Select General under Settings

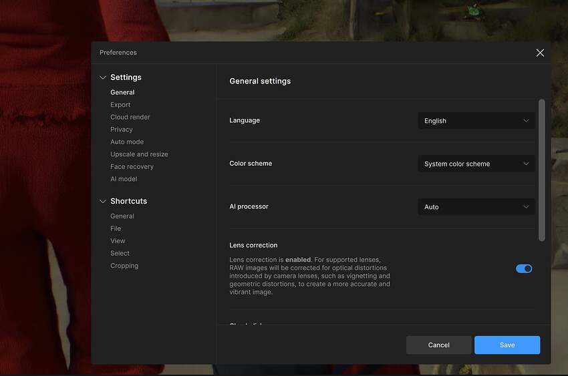(122, 92)
